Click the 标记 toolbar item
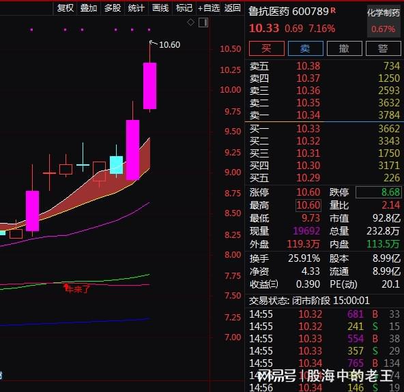The width and height of the screenshot is (404, 392). click(x=184, y=8)
